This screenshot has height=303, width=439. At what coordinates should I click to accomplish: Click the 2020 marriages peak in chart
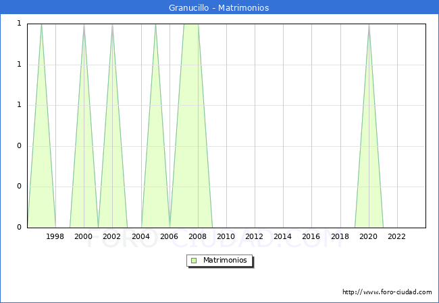tap(369, 25)
